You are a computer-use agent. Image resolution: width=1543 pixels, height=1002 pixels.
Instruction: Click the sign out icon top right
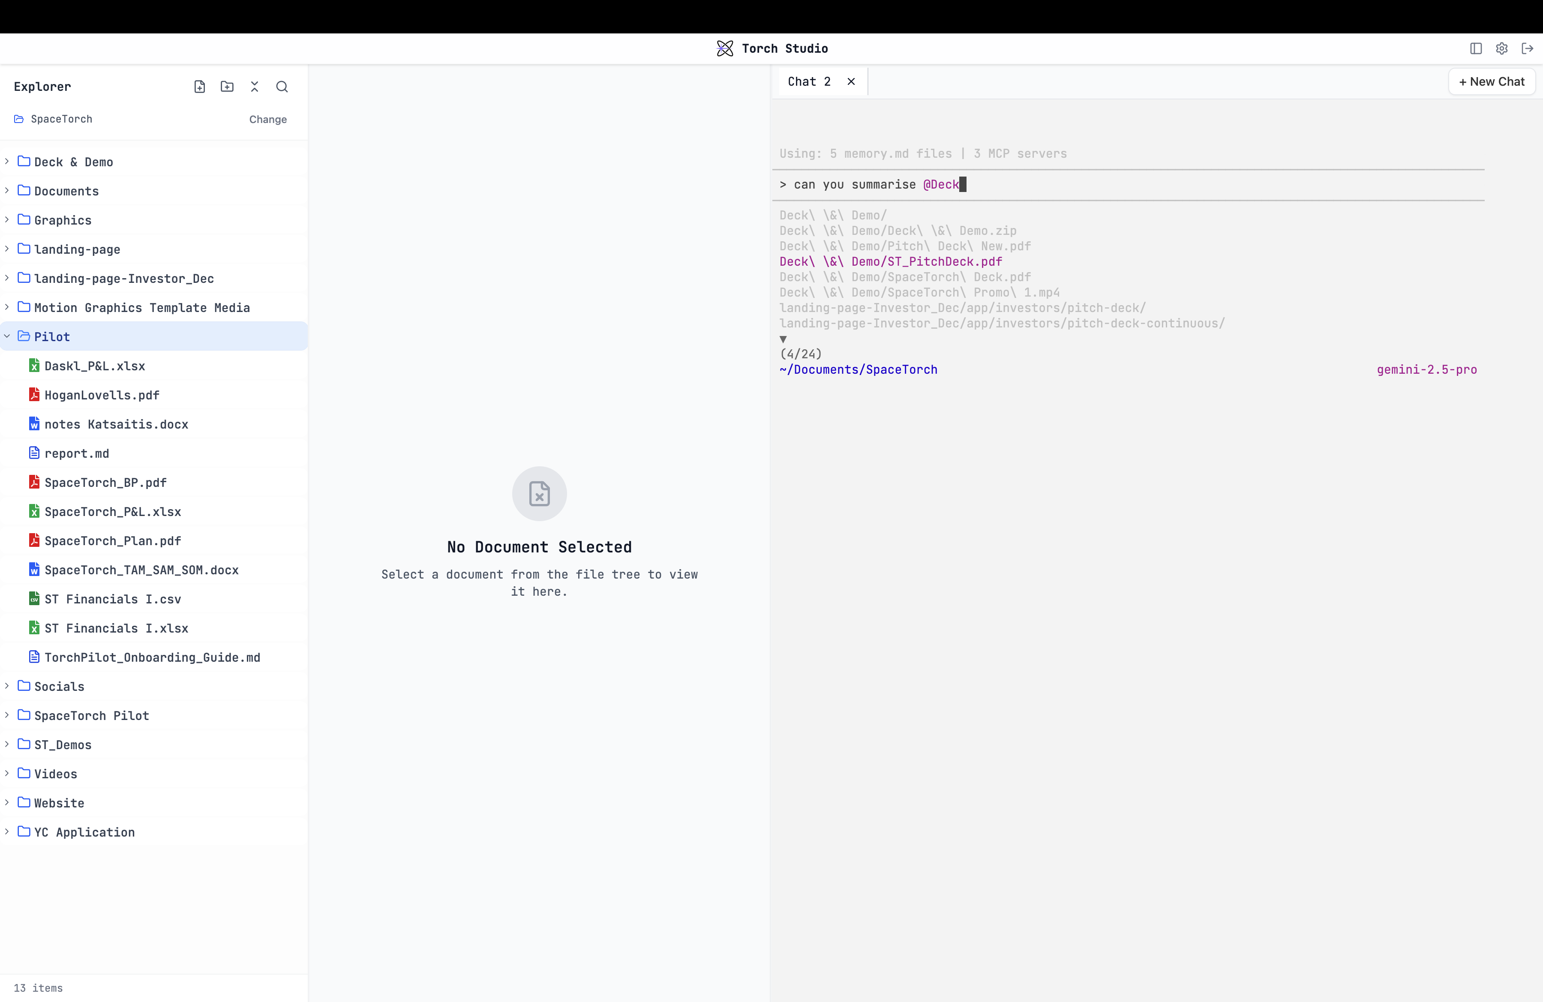click(x=1528, y=48)
